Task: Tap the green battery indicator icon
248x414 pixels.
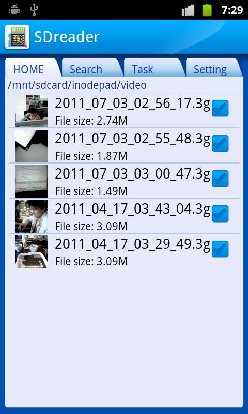Action: tap(207, 10)
